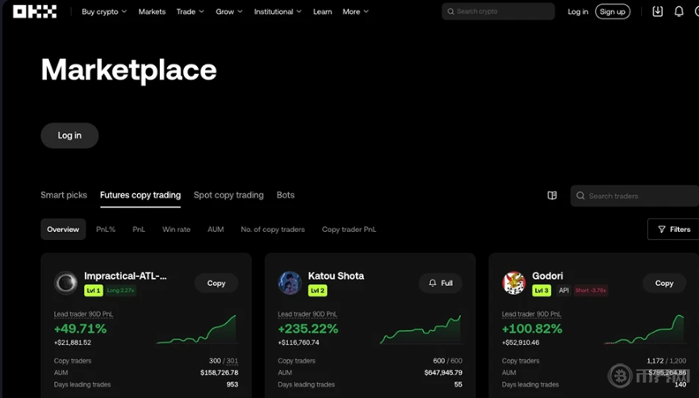Expand the Grow dropdown menu
This screenshot has height=398, width=699.
coord(229,11)
